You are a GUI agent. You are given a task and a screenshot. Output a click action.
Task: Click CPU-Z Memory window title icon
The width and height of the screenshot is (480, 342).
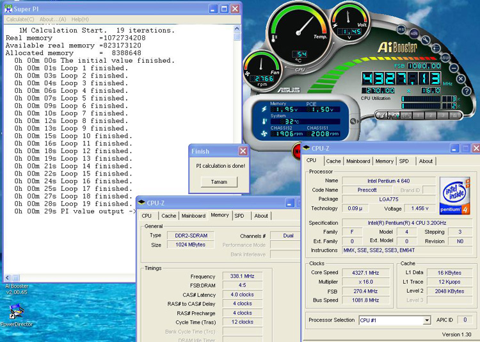coord(141,202)
